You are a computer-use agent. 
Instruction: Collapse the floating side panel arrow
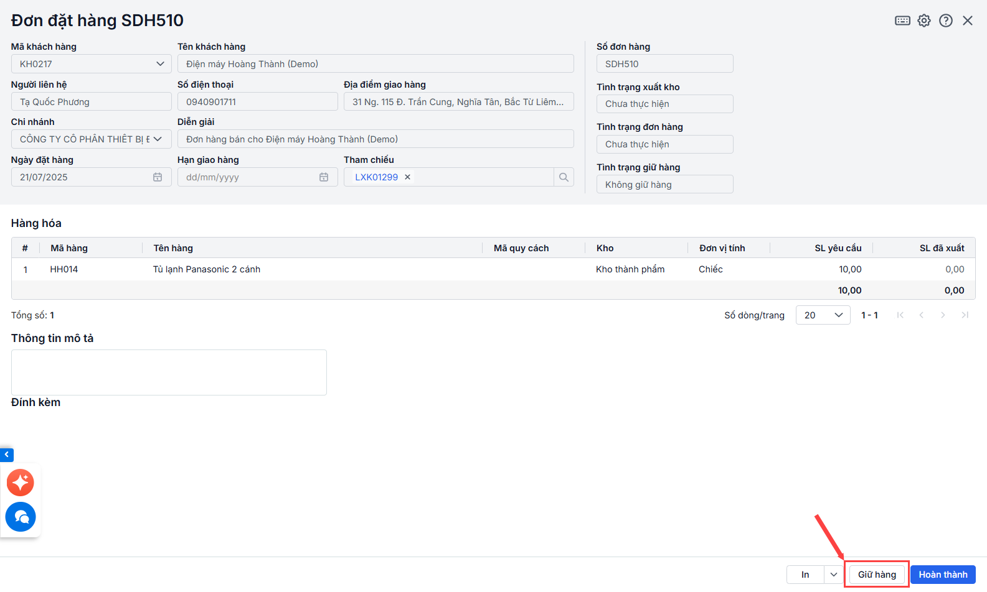[x=7, y=455]
